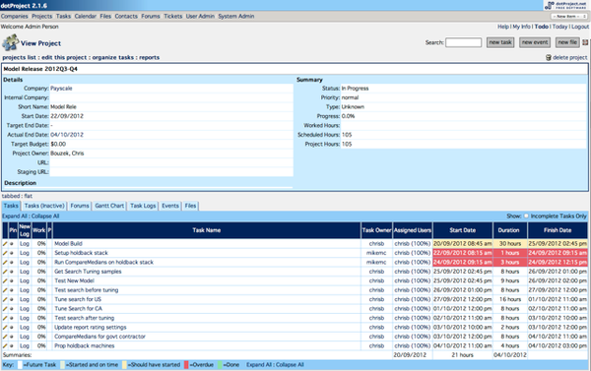
Task: Click the edit pencil for Test New Model
Action: click(5, 281)
